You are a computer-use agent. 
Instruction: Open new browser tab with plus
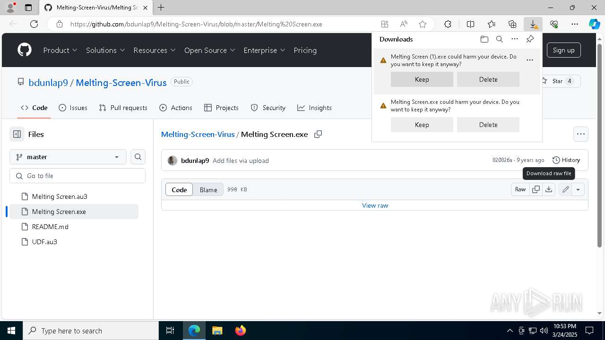tap(161, 8)
